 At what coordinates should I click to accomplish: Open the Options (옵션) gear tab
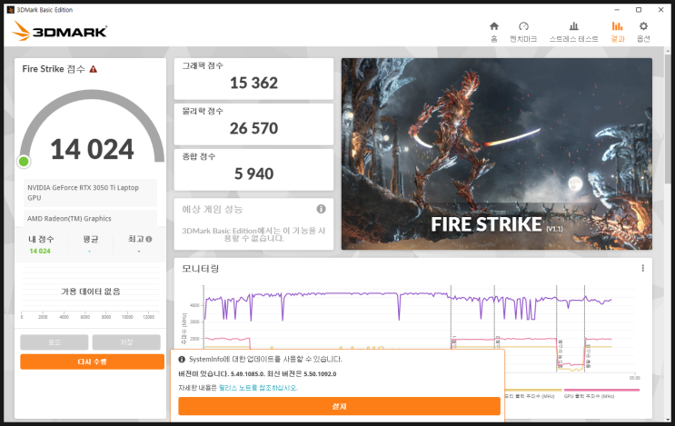pyautogui.click(x=643, y=33)
